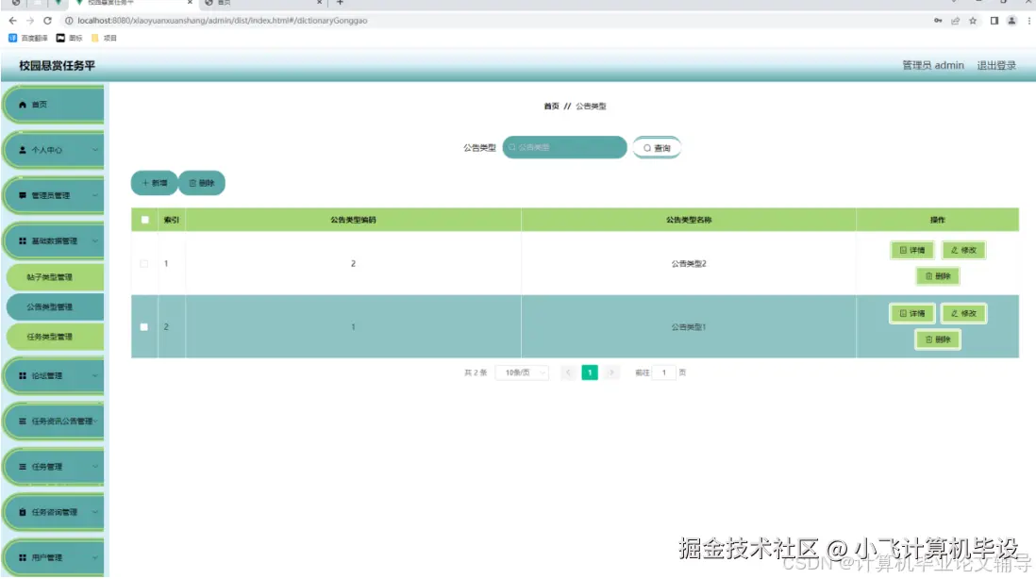
Task: Go back with the browser back arrow
Action: 12,21
